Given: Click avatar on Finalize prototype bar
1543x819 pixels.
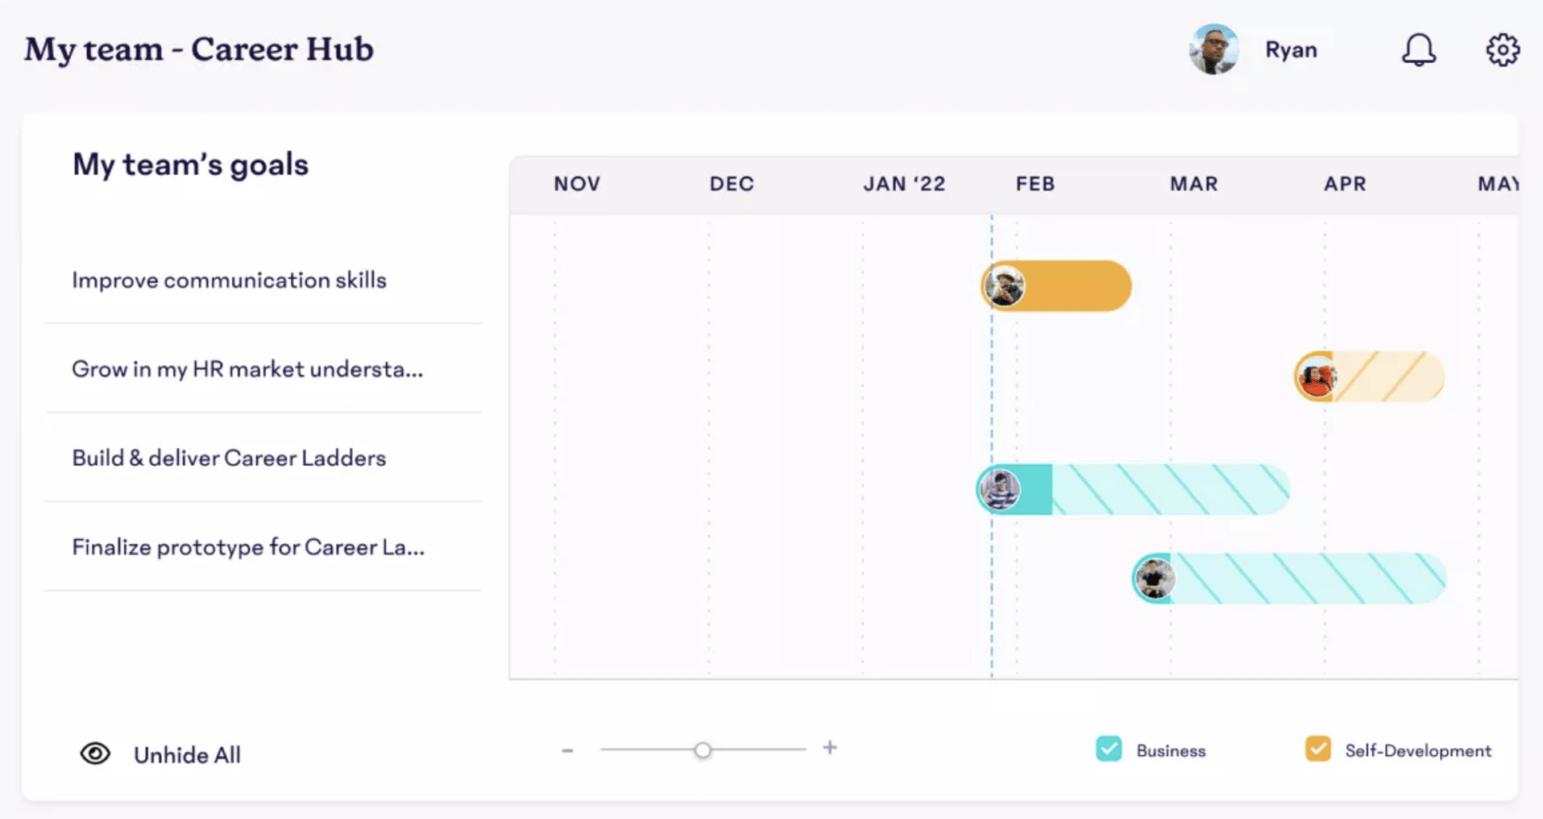Looking at the screenshot, I should [x=1154, y=578].
